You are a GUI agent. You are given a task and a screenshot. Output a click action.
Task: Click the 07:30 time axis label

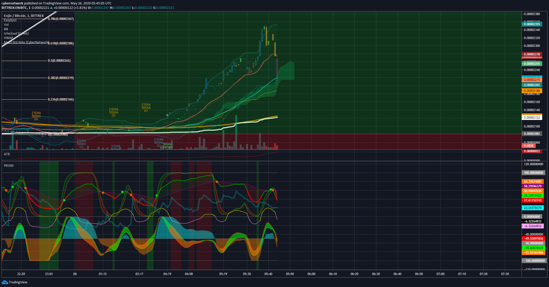505,274
